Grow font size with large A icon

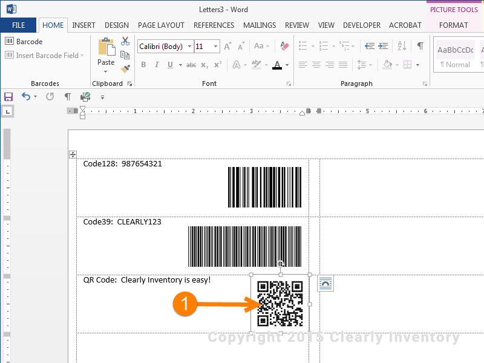(227, 47)
